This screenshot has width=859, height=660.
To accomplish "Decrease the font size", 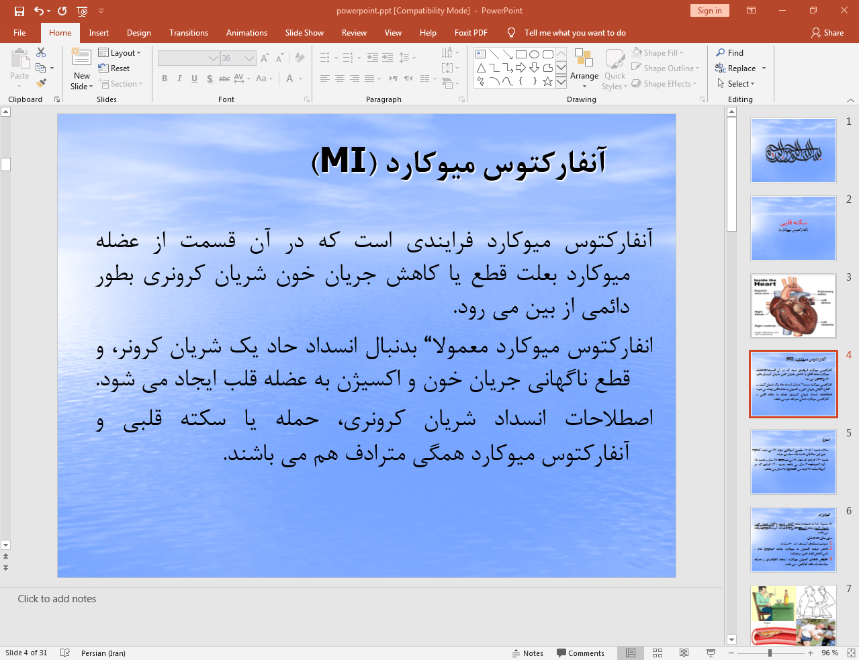I will click(x=279, y=58).
